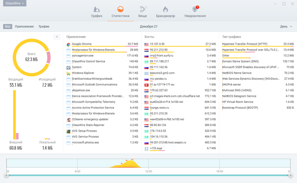Open the Брандмауэр firewall tab
This screenshot has width=297, height=183.
tap(165, 12)
